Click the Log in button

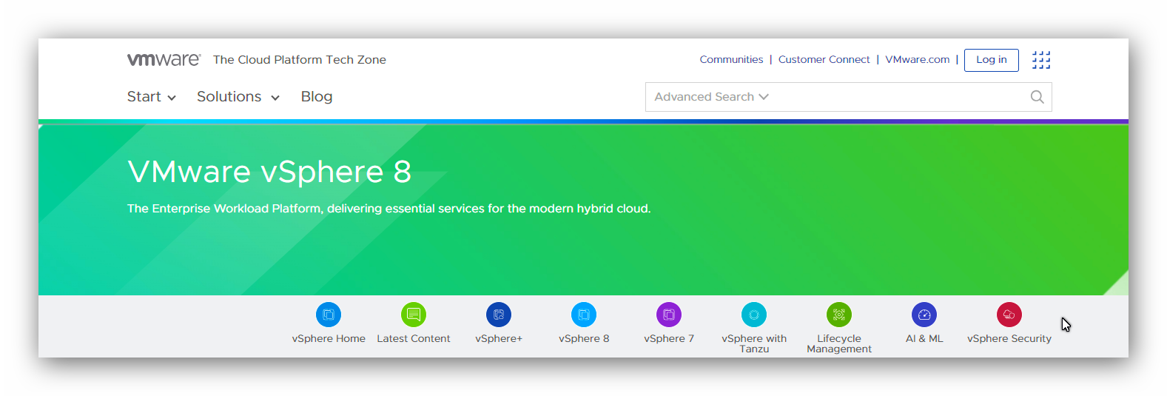tap(992, 60)
